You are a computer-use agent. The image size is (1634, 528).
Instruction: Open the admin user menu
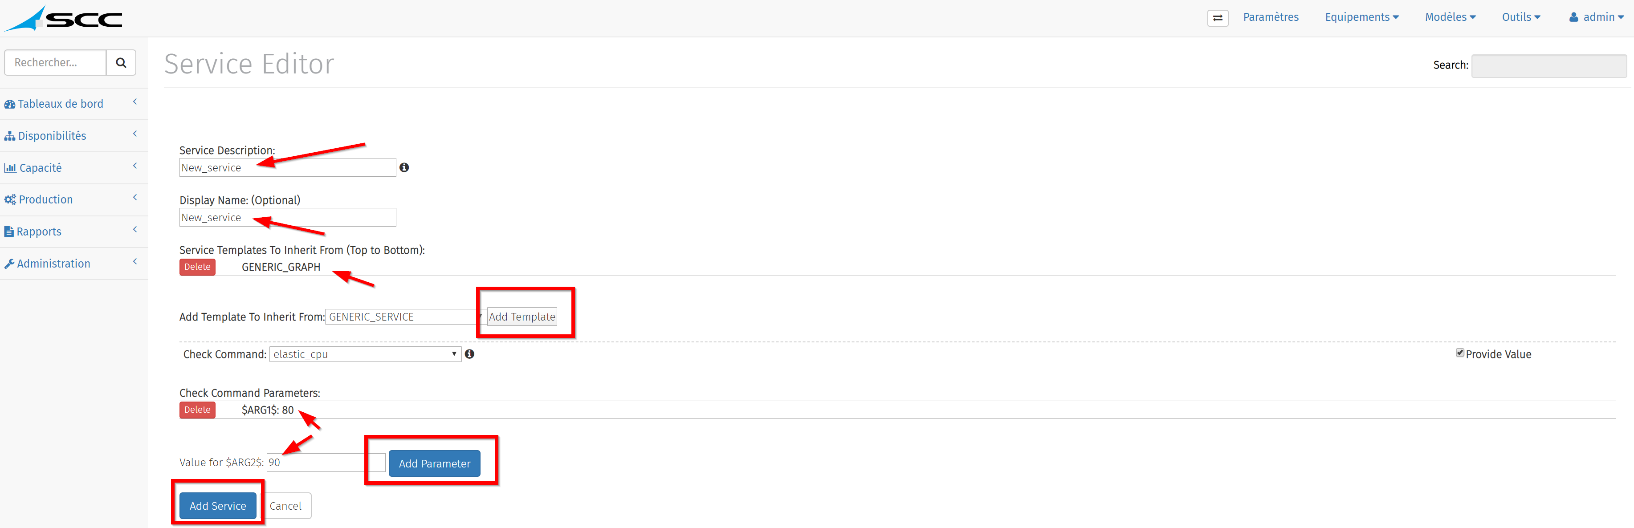[1596, 17]
